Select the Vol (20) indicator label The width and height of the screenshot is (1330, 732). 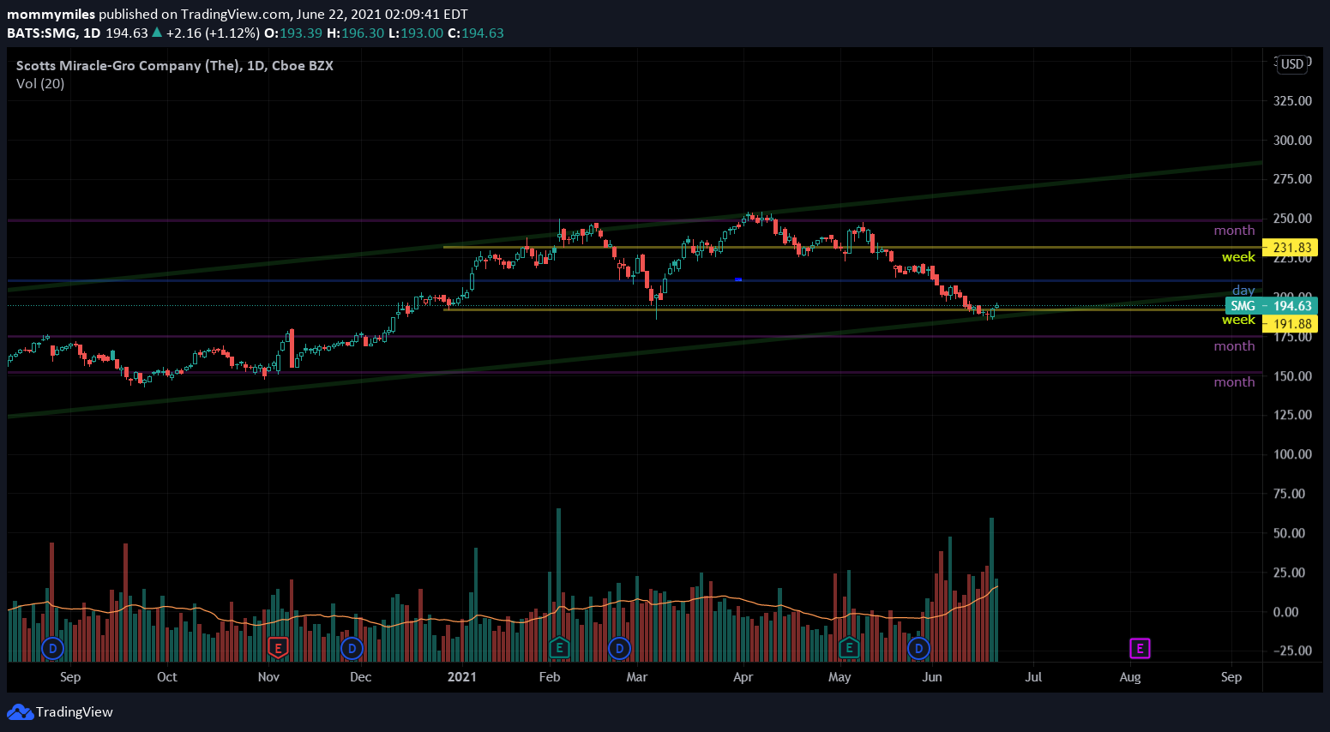click(x=40, y=83)
